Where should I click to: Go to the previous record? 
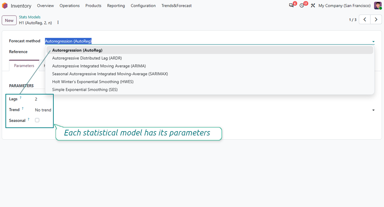coord(365,20)
